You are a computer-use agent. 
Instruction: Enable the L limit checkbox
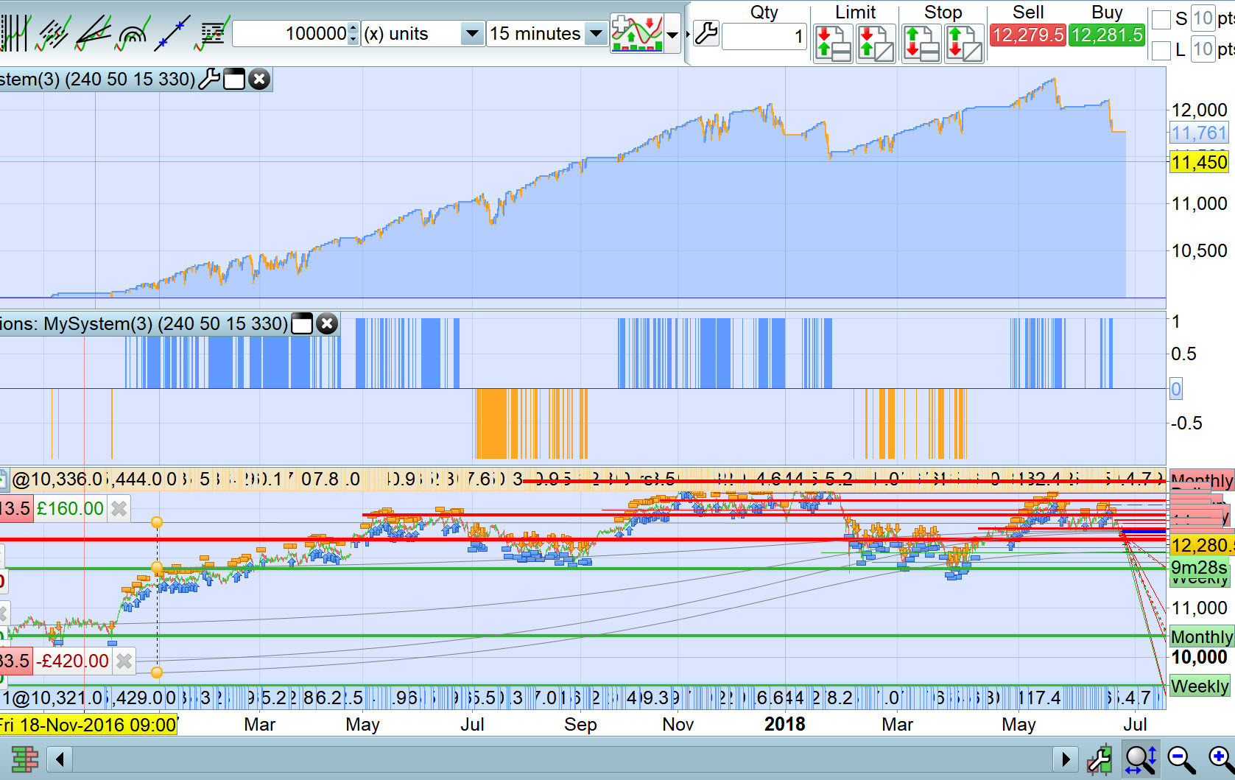(1161, 50)
